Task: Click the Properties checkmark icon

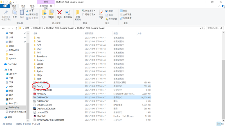Action: click(x=101, y=13)
